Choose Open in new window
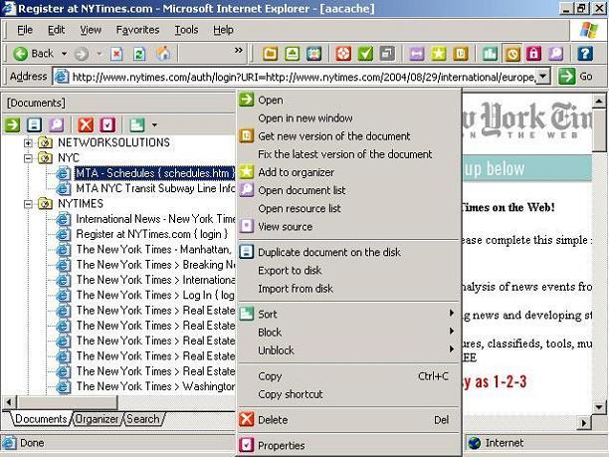 click(347, 117)
